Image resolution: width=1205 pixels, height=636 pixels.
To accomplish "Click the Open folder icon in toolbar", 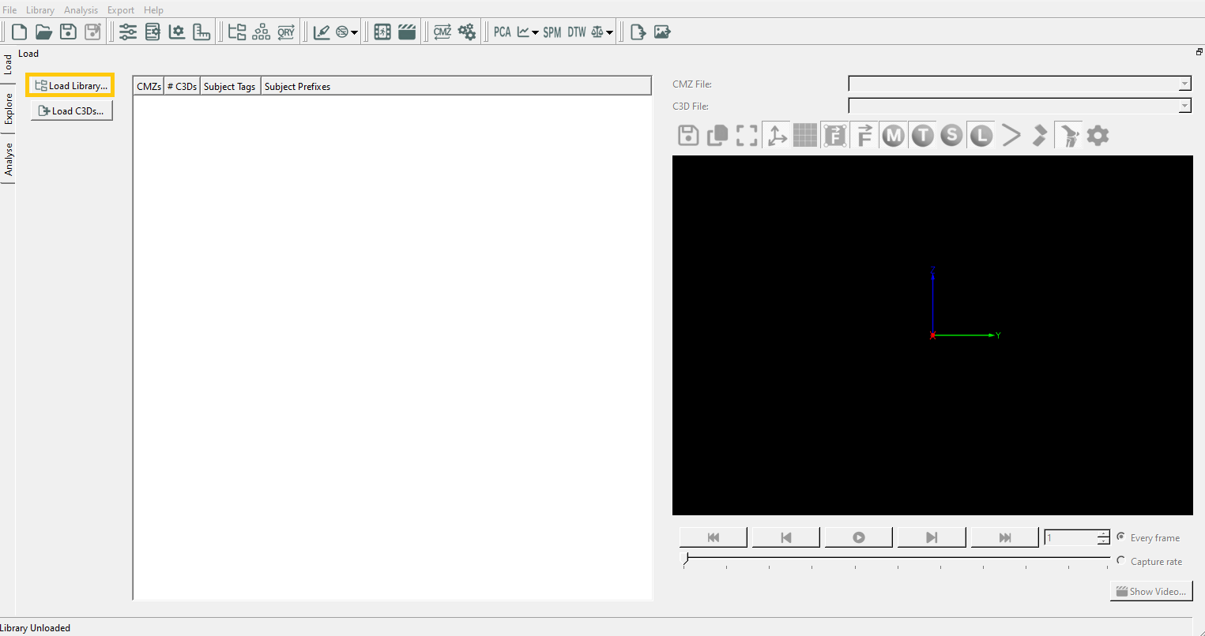I will 43,32.
